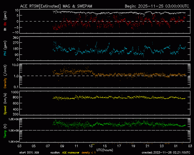194x155 pixels.
Task: Click the '03' hour tick at the axis start
Action: (19, 146)
